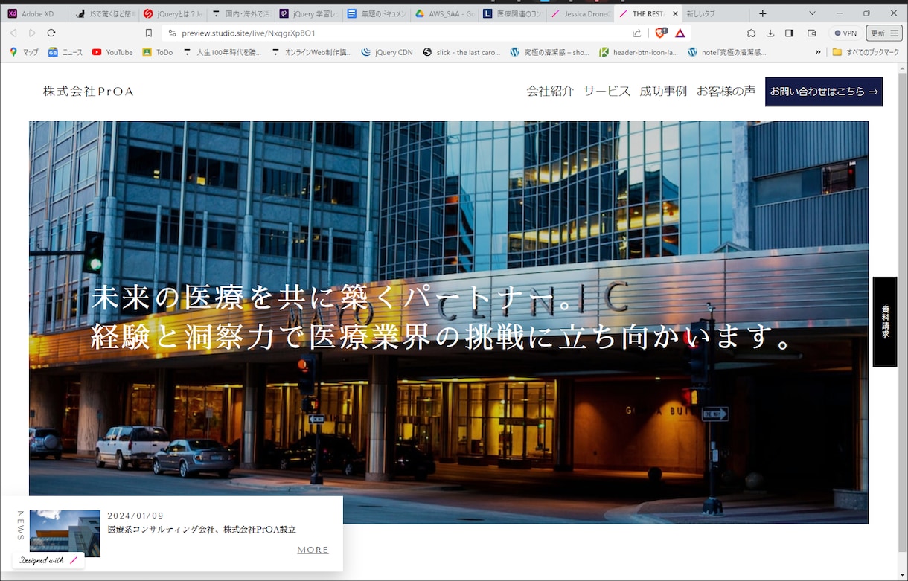908x581 pixels.
Task: Toggle the browser sidebar panel icon
Action: [x=790, y=33]
